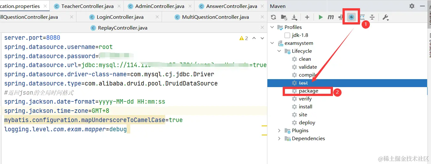Click the Profiles folder icon

point(280,27)
